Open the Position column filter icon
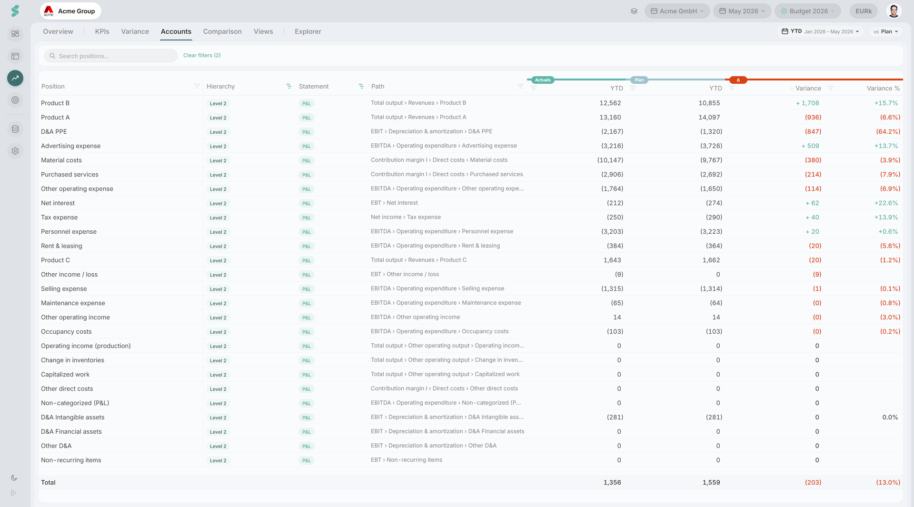This screenshot has width=914, height=507. tap(197, 86)
